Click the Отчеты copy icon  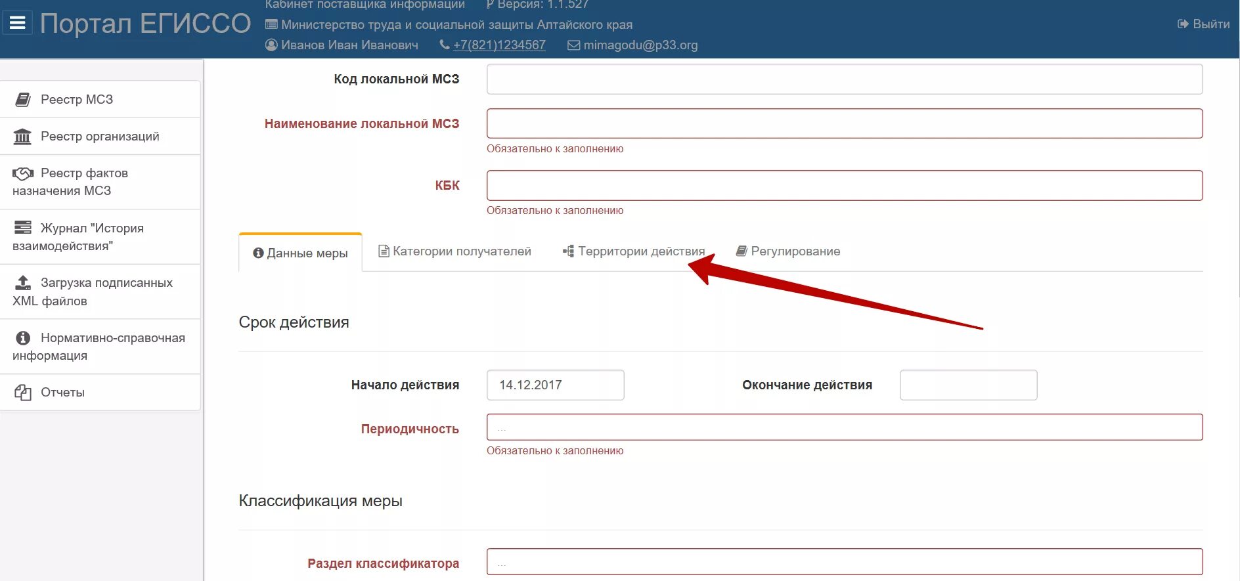[23, 393]
